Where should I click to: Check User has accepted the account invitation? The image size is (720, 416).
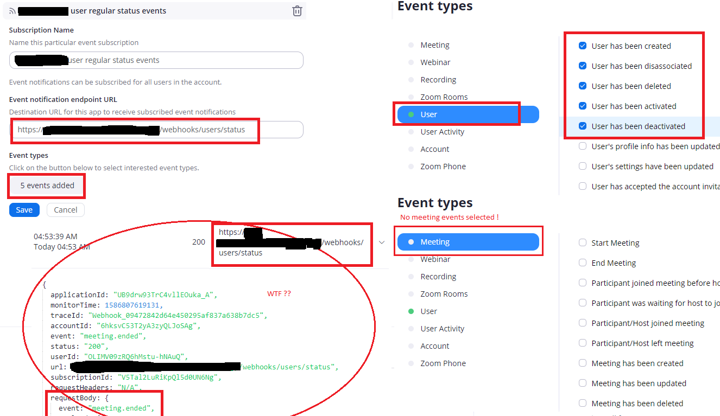tap(583, 187)
